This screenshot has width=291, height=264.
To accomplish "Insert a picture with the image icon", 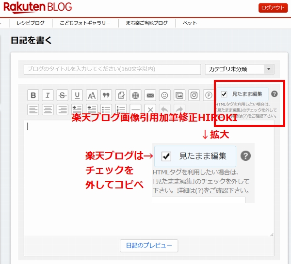I will click(x=179, y=95).
